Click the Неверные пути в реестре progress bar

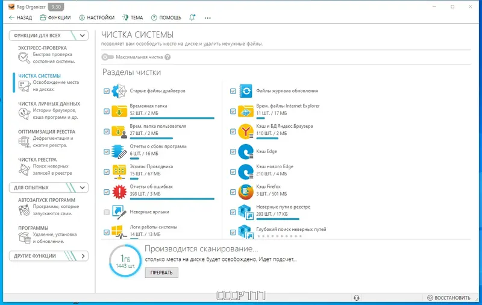tap(278, 219)
